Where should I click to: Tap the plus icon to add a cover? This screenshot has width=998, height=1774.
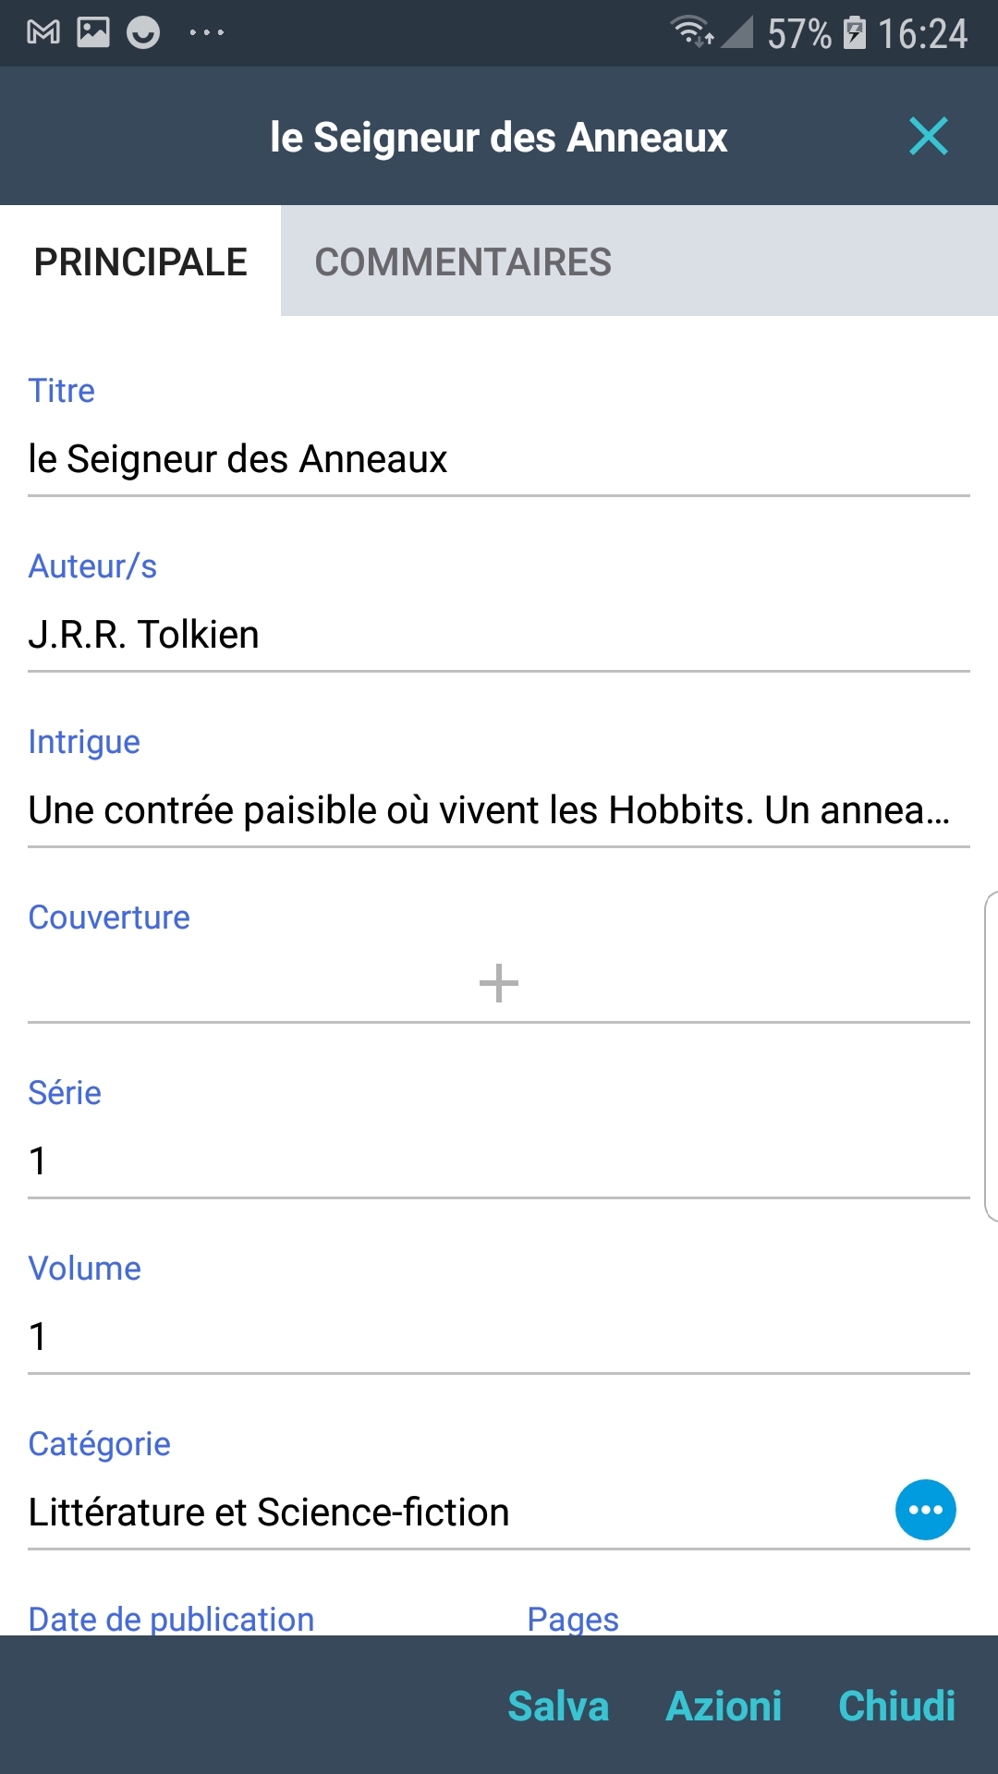[x=499, y=982]
